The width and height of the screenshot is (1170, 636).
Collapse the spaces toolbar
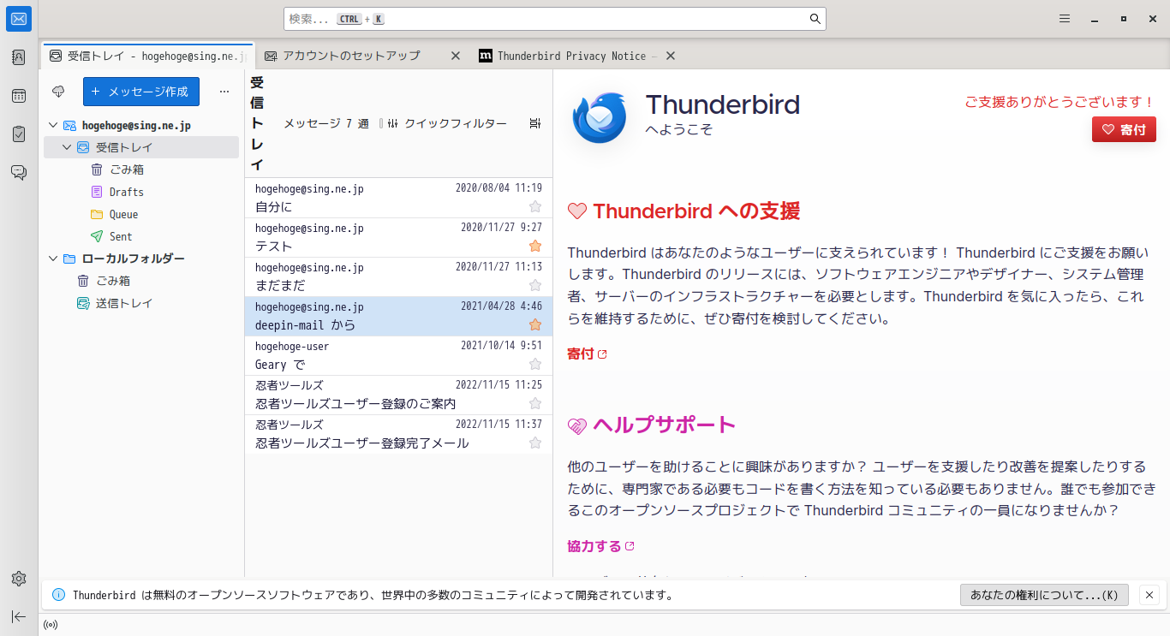(x=19, y=616)
